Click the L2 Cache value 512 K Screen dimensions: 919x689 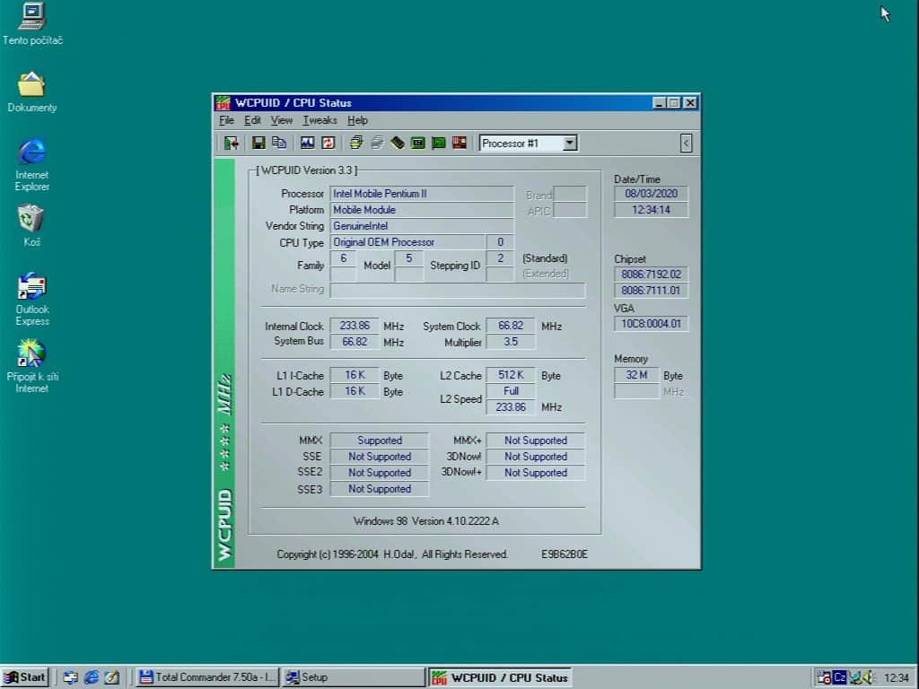(x=511, y=375)
